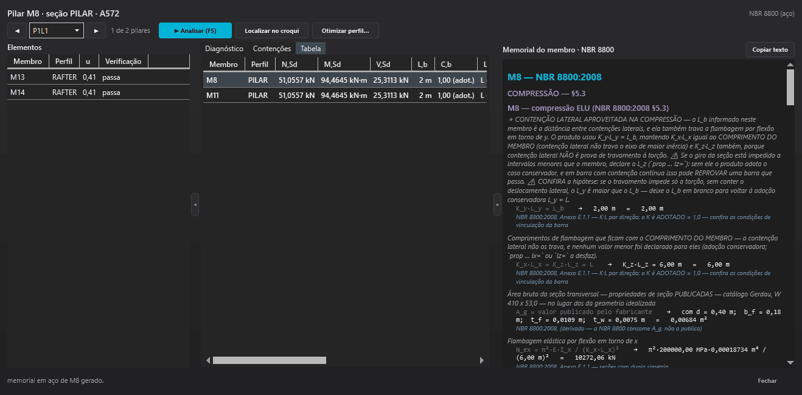Click the NBR 8800 (aço) label
The height and width of the screenshot is (395, 802).
[x=772, y=13]
